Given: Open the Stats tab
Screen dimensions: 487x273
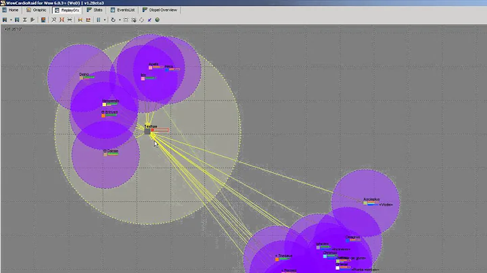Looking at the screenshot, I should pos(95,10).
